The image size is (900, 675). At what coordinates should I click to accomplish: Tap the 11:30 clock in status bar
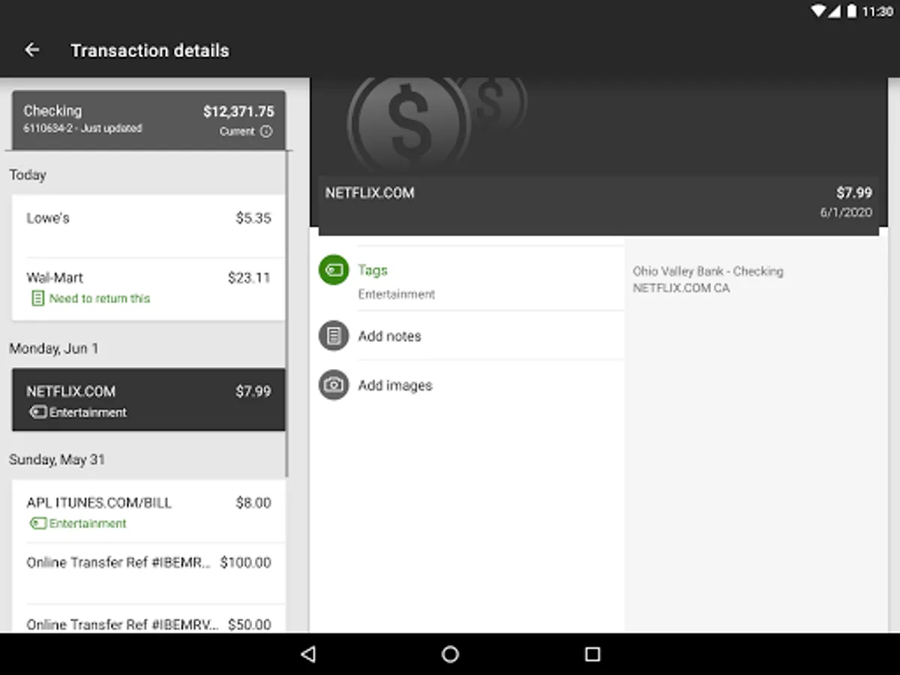[877, 11]
